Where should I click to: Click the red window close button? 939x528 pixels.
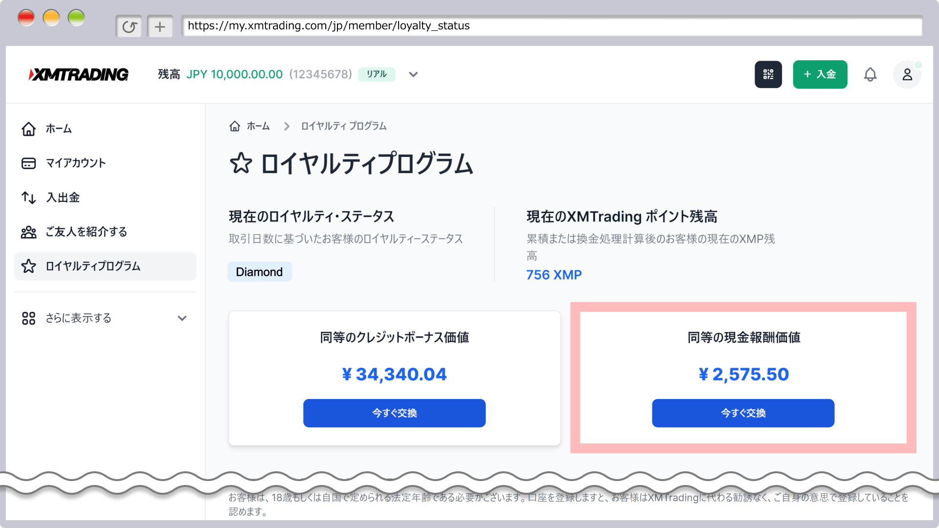[26, 18]
